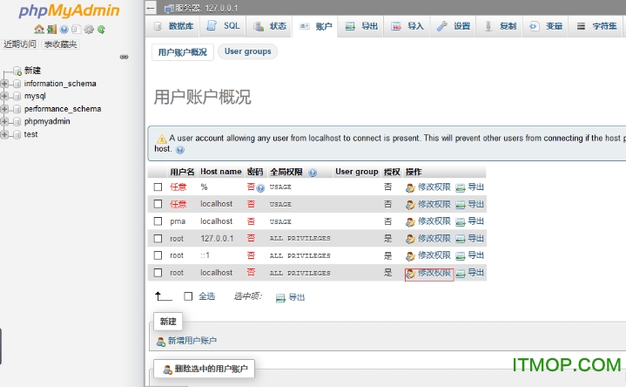Open the phpmyadmin database in sidebar
This screenshot has height=387, width=626.
click(47, 121)
